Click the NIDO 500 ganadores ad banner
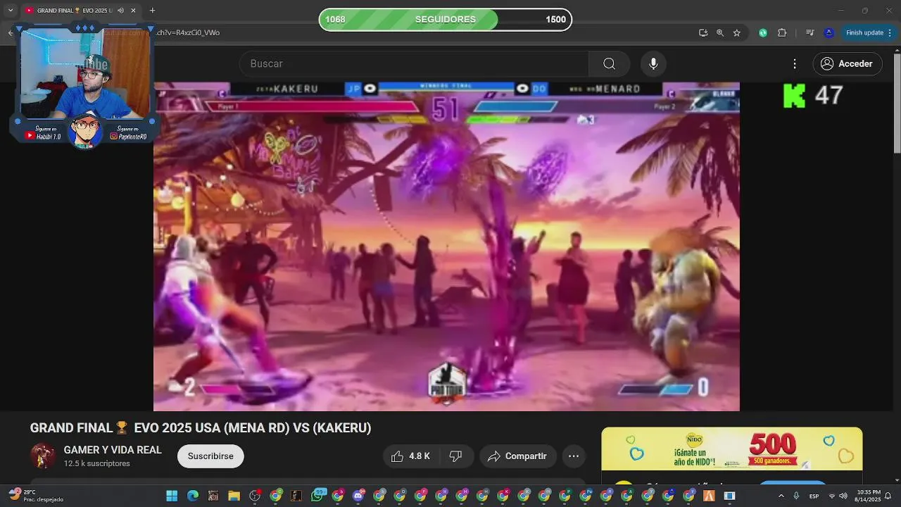Viewport: 901px width, 507px height. [732, 449]
